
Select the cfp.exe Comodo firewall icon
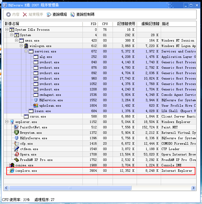point(17,143)
